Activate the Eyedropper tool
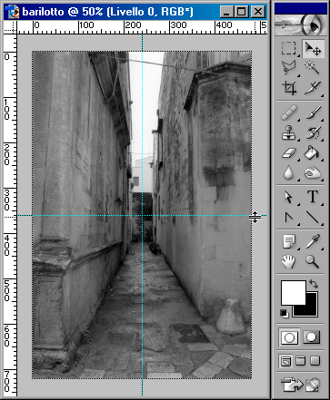Image resolution: width=330 pixels, height=400 pixels. (x=313, y=241)
